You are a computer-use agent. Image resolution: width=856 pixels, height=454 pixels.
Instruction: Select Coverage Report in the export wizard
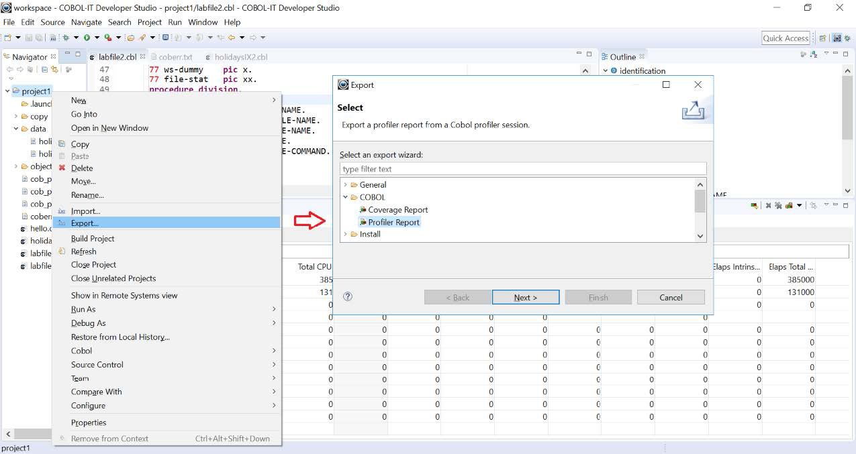pyautogui.click(x=397, y=210)
